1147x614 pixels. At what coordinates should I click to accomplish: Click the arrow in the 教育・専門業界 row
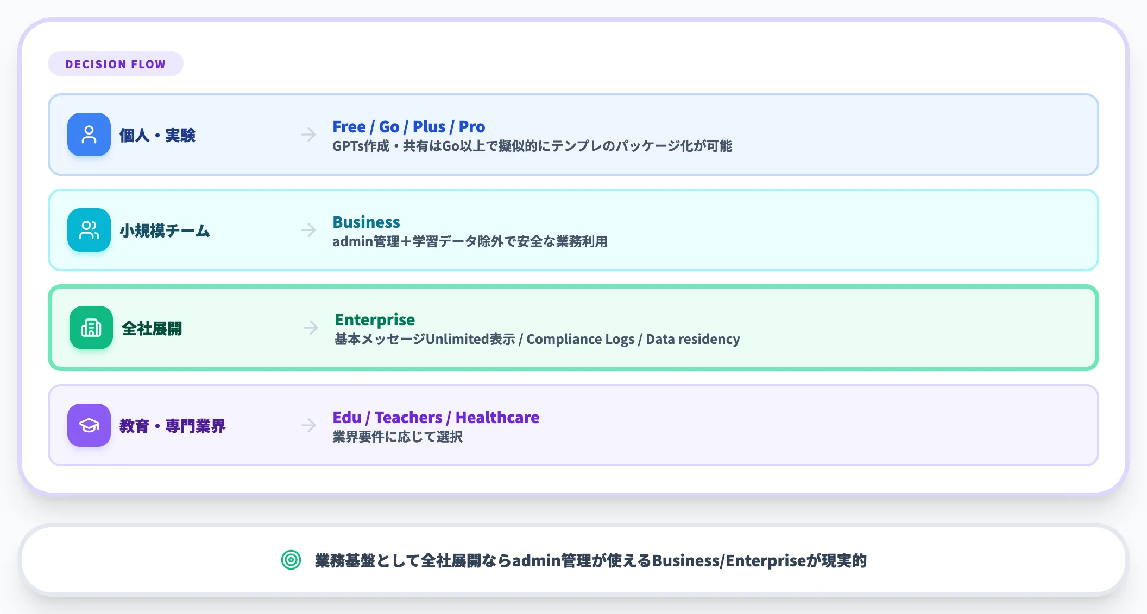point(308,425)
